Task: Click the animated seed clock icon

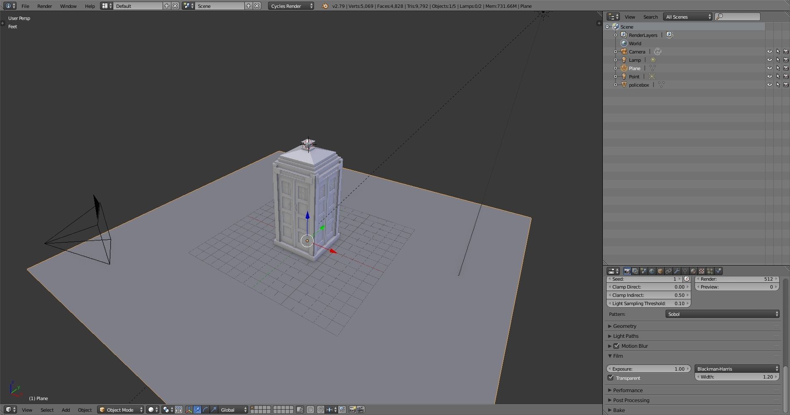Action: [x=687, y=279]
